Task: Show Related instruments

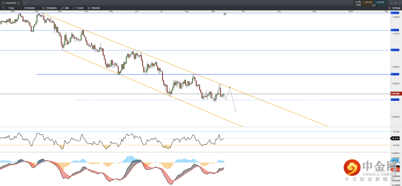Action: coord(93,8)
